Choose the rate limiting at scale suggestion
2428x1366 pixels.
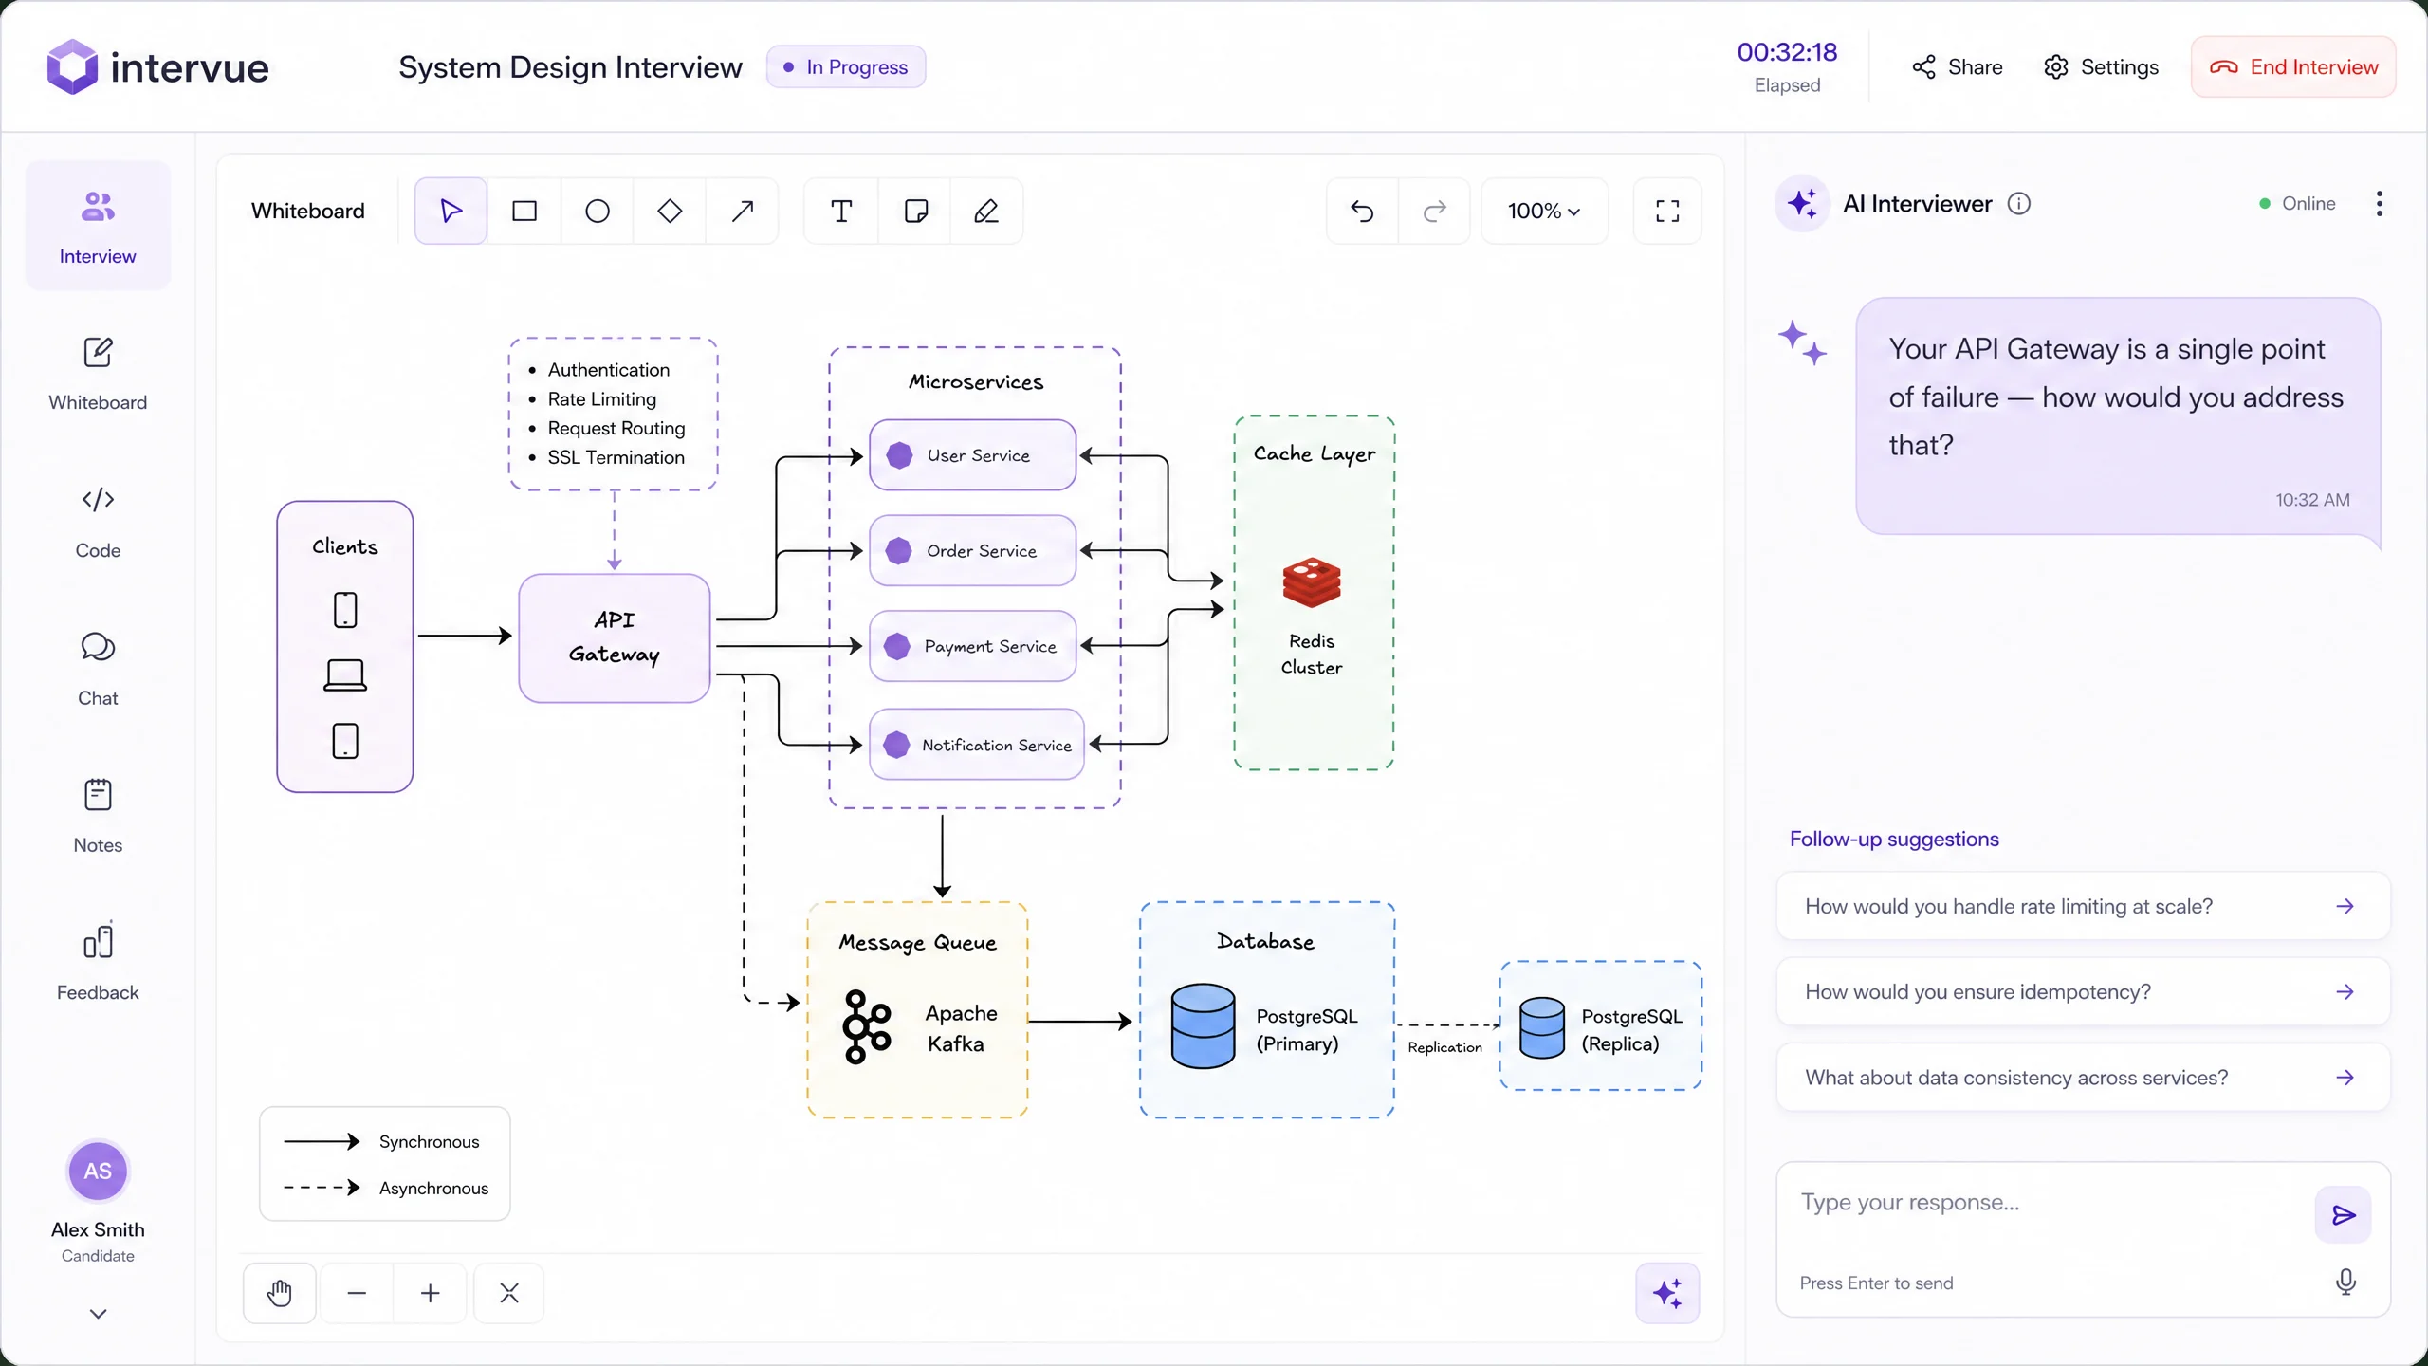[x=2083, y=906]
